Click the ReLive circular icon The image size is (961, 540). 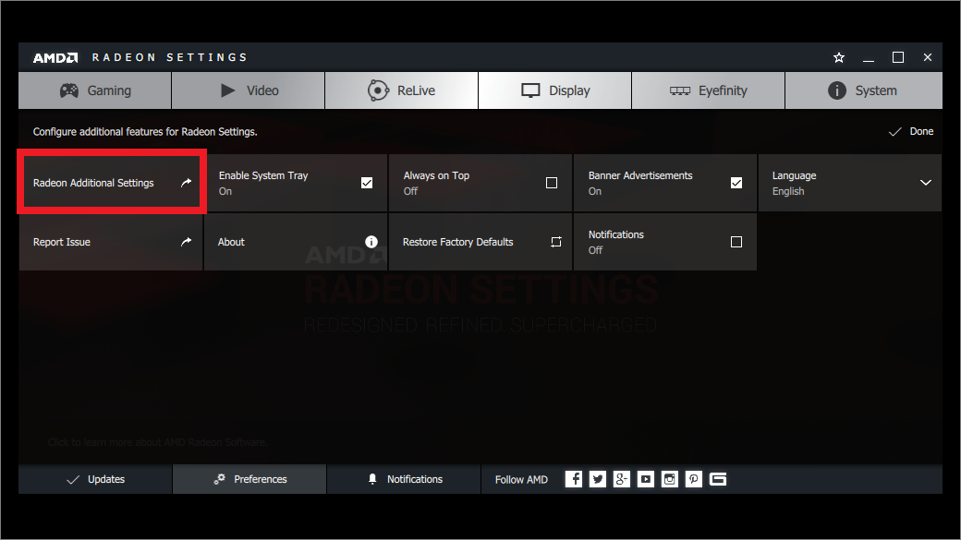[x=378, y=90]
